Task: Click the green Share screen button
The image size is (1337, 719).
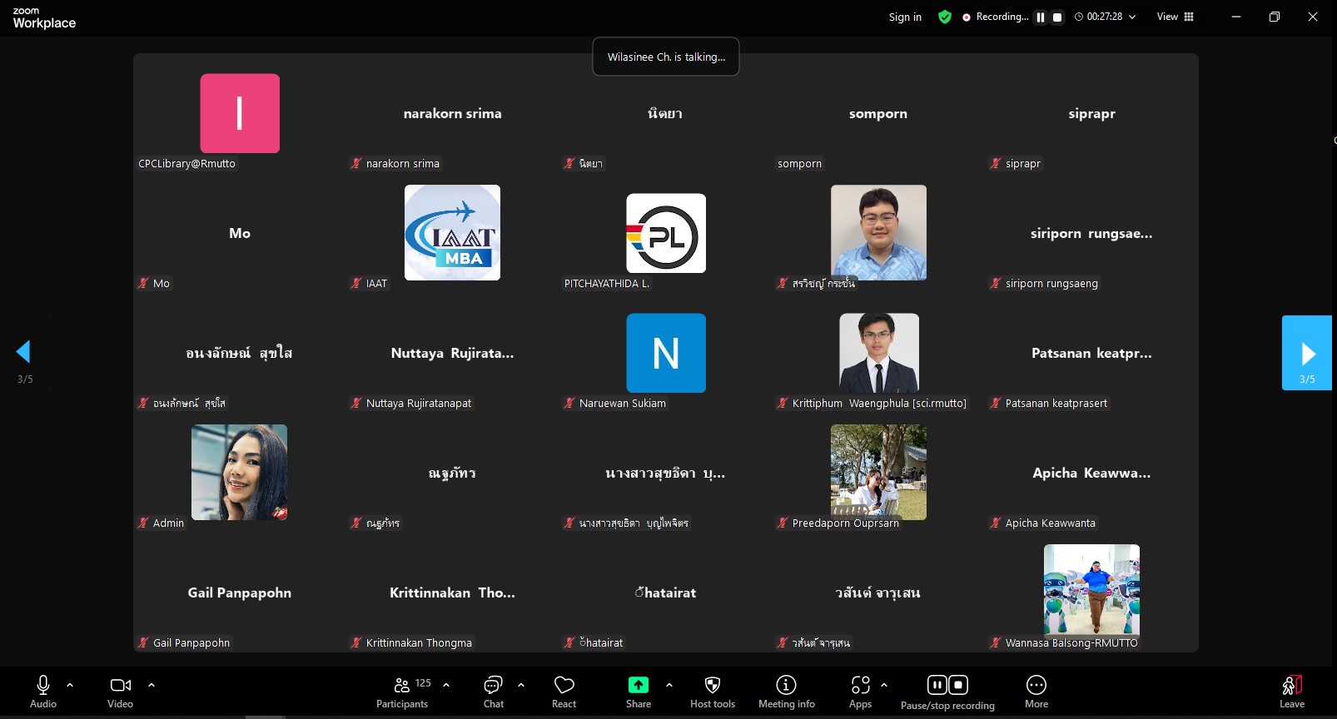Action: pos(639,685)
